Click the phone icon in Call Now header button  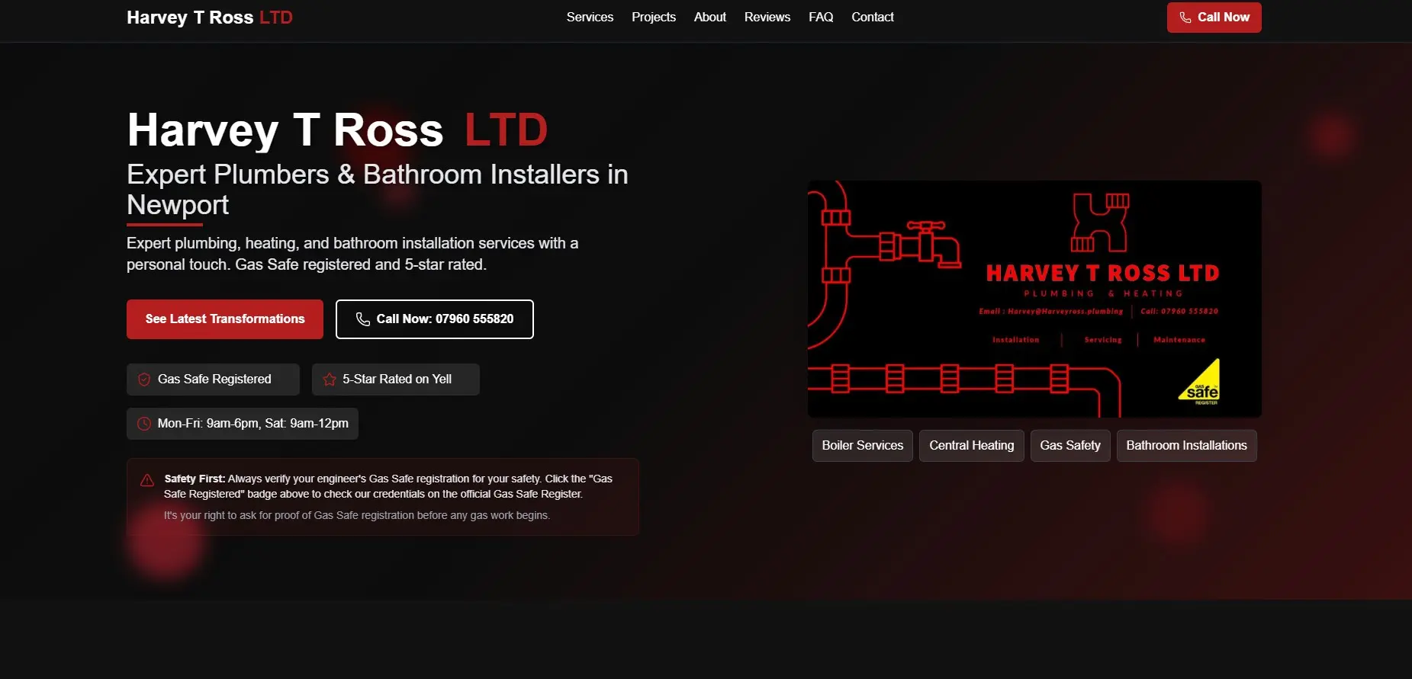1185,18
